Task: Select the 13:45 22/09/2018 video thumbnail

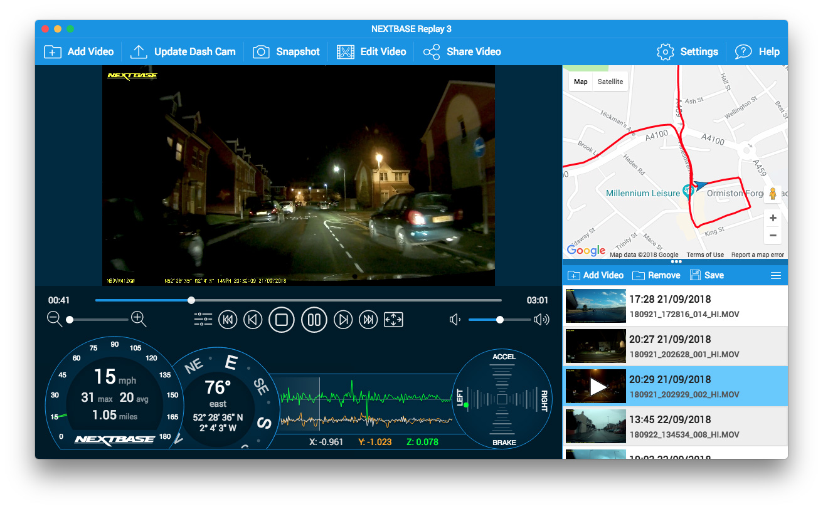Action: (596, 427)
